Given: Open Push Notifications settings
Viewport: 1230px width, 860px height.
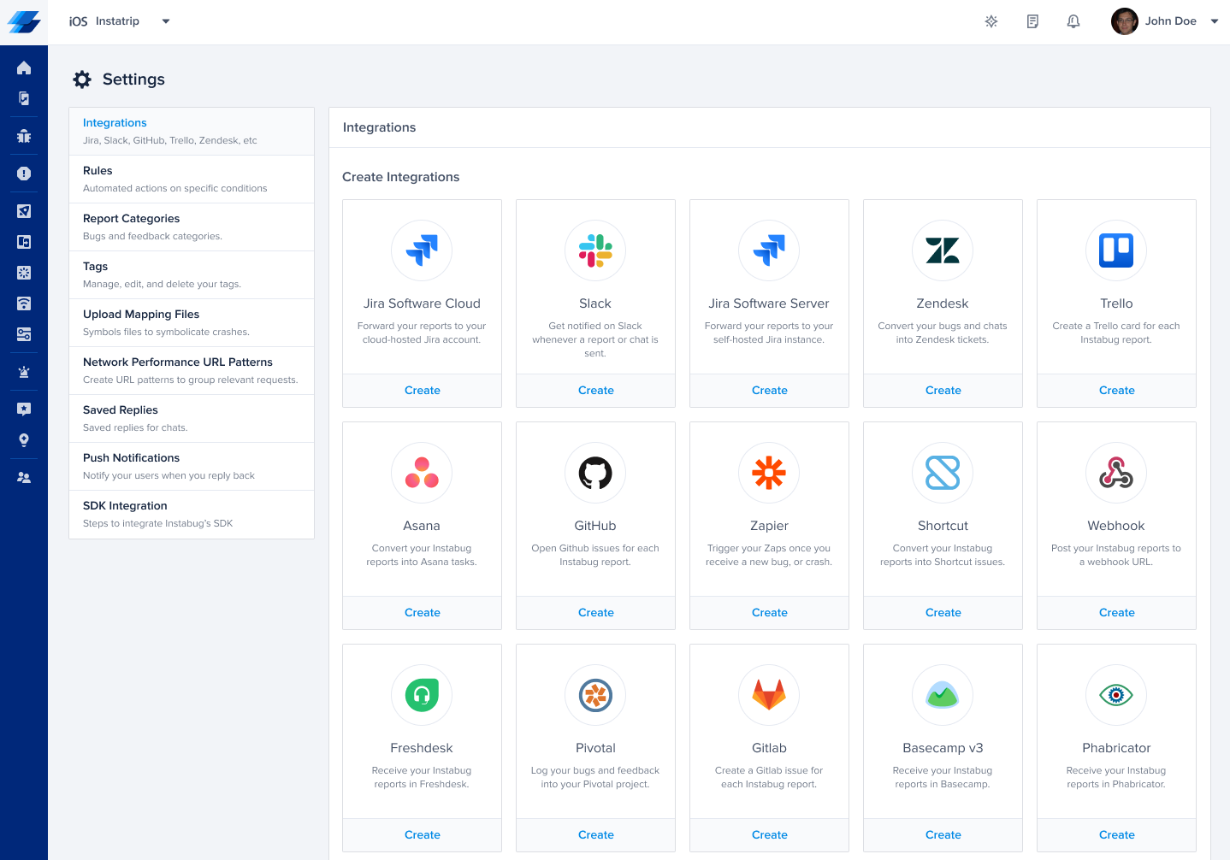Looking at the screenshot, I should pyautogui.click(x=192, y=467).
